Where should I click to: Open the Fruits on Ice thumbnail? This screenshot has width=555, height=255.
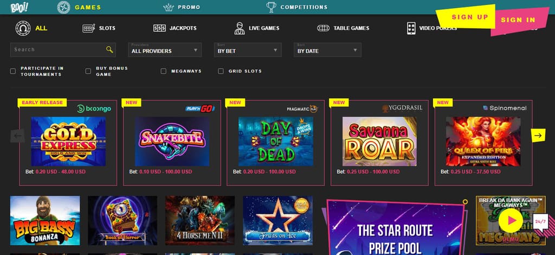click(x=278, y=221)
